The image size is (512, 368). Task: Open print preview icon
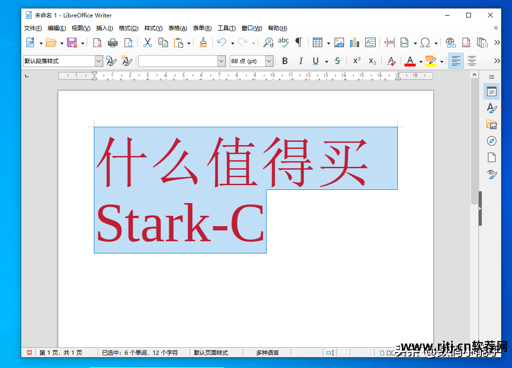click(129, 43)
